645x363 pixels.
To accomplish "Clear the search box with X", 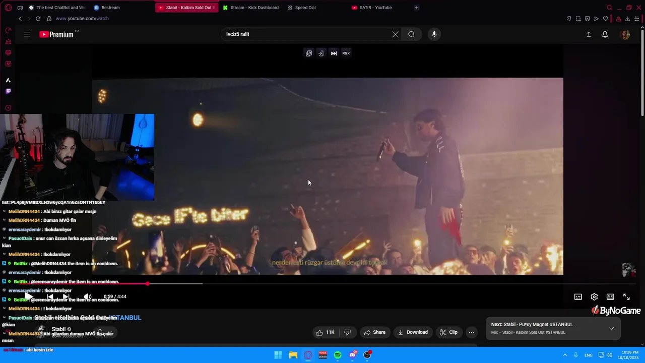I will pyautogui.click(x=395, y=34).
